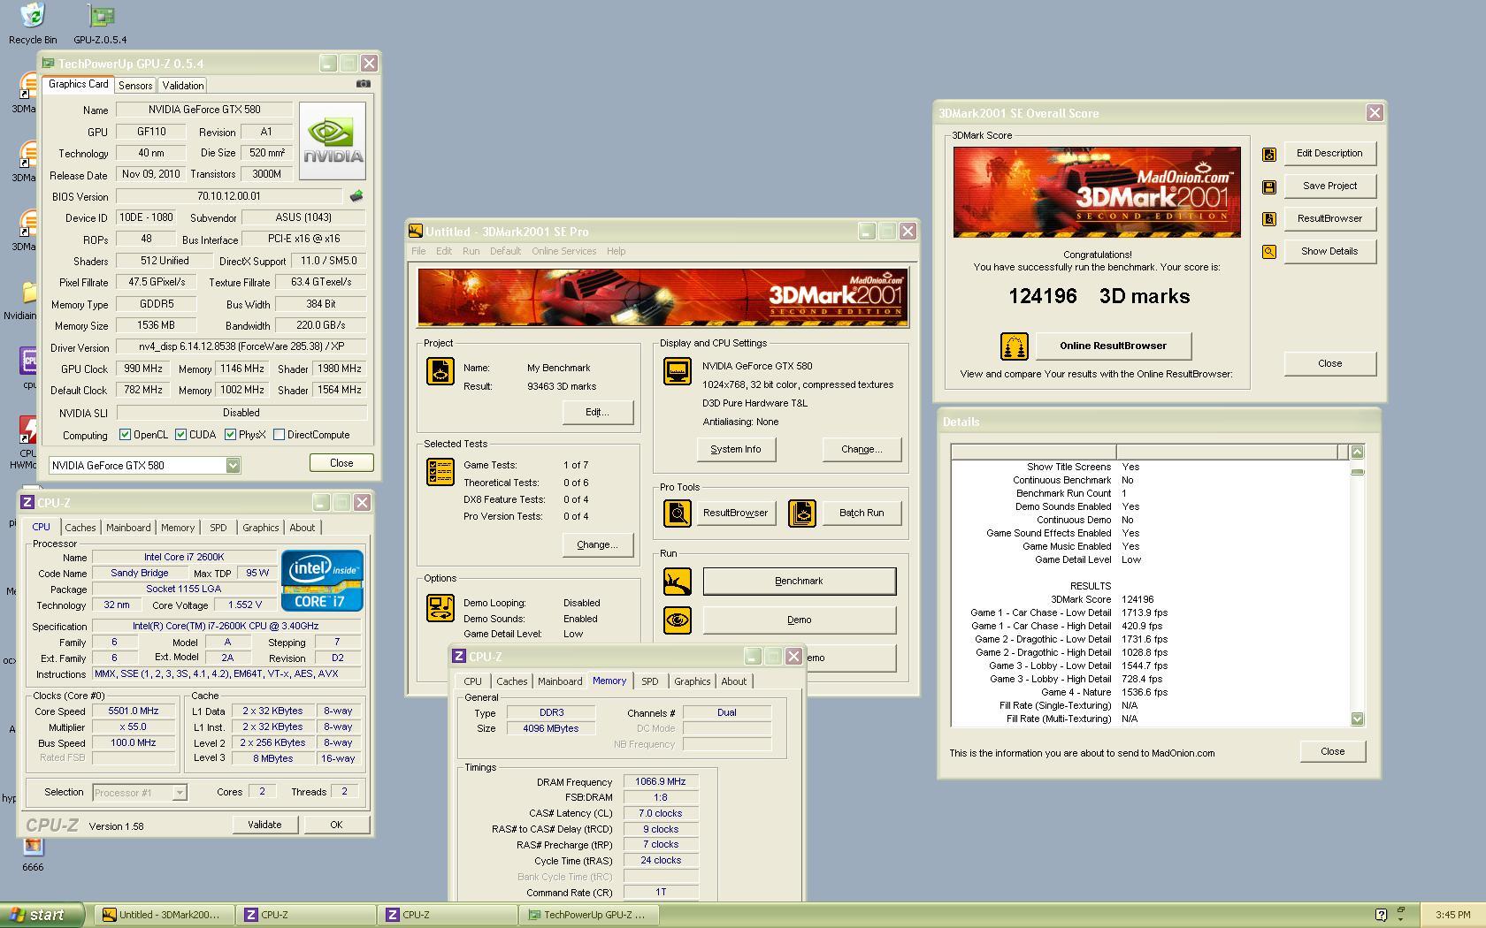1486x928 pixels.
Task: Click the Close button in Details window
Action: (x=1332, y=751)
